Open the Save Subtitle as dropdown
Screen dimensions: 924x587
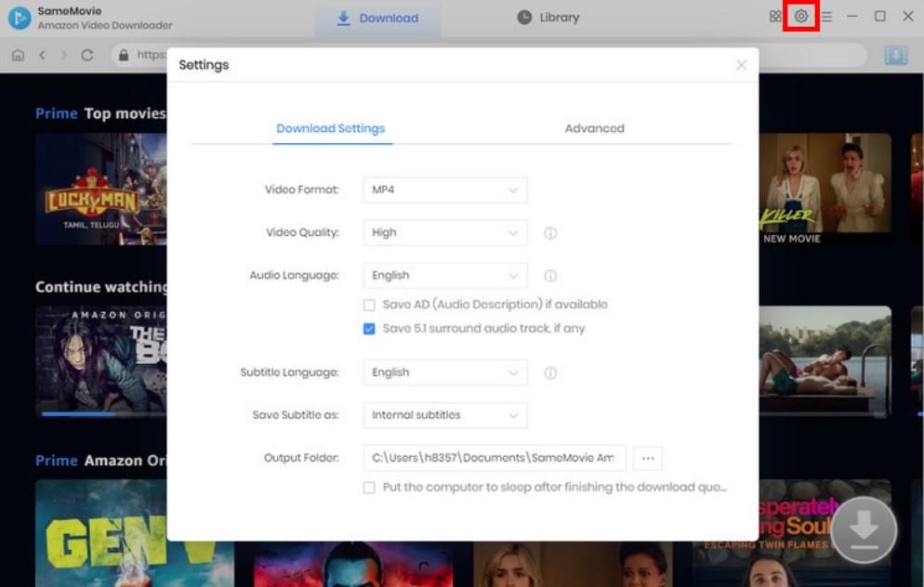coord(445,415)
